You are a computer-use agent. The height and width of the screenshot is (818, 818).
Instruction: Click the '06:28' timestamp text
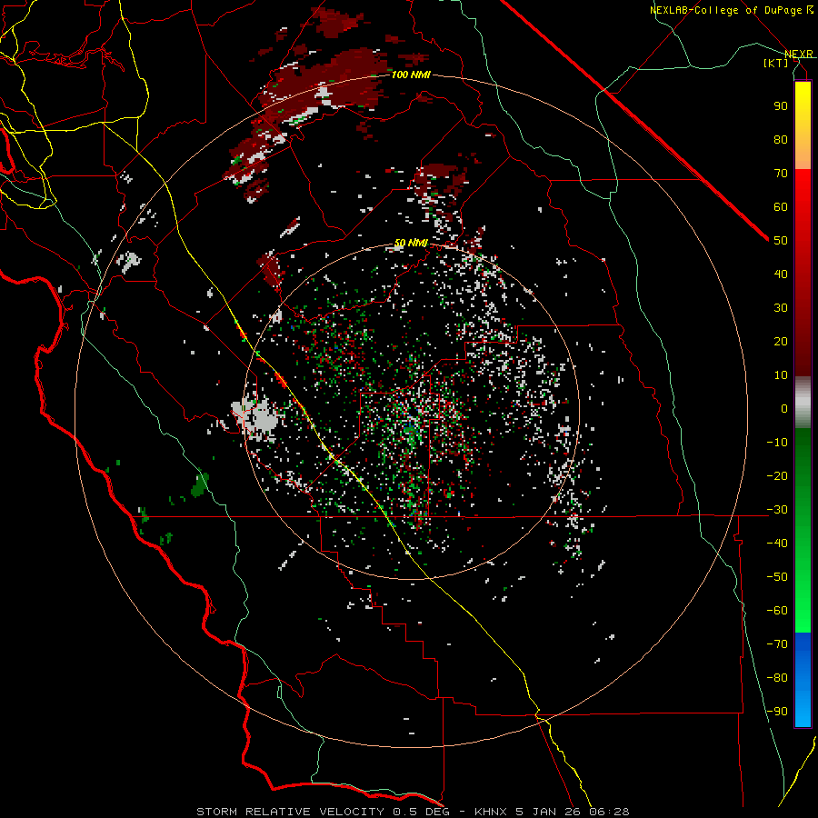pos(609,812)
